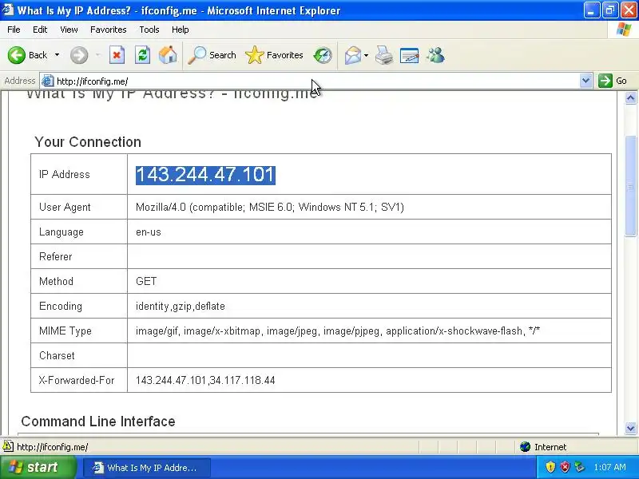Click the page icon in address bar
This screenshot has height=479, width=639.
pyautogui.click(x=48, y=81)
